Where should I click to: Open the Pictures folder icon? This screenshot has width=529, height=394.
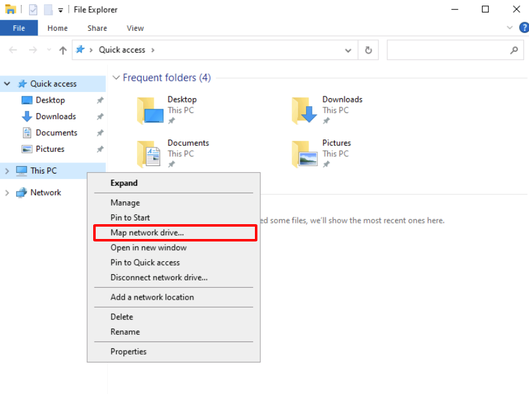304,154
